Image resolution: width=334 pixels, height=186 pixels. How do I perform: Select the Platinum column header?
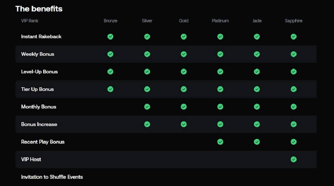click(x=220, y=21)
